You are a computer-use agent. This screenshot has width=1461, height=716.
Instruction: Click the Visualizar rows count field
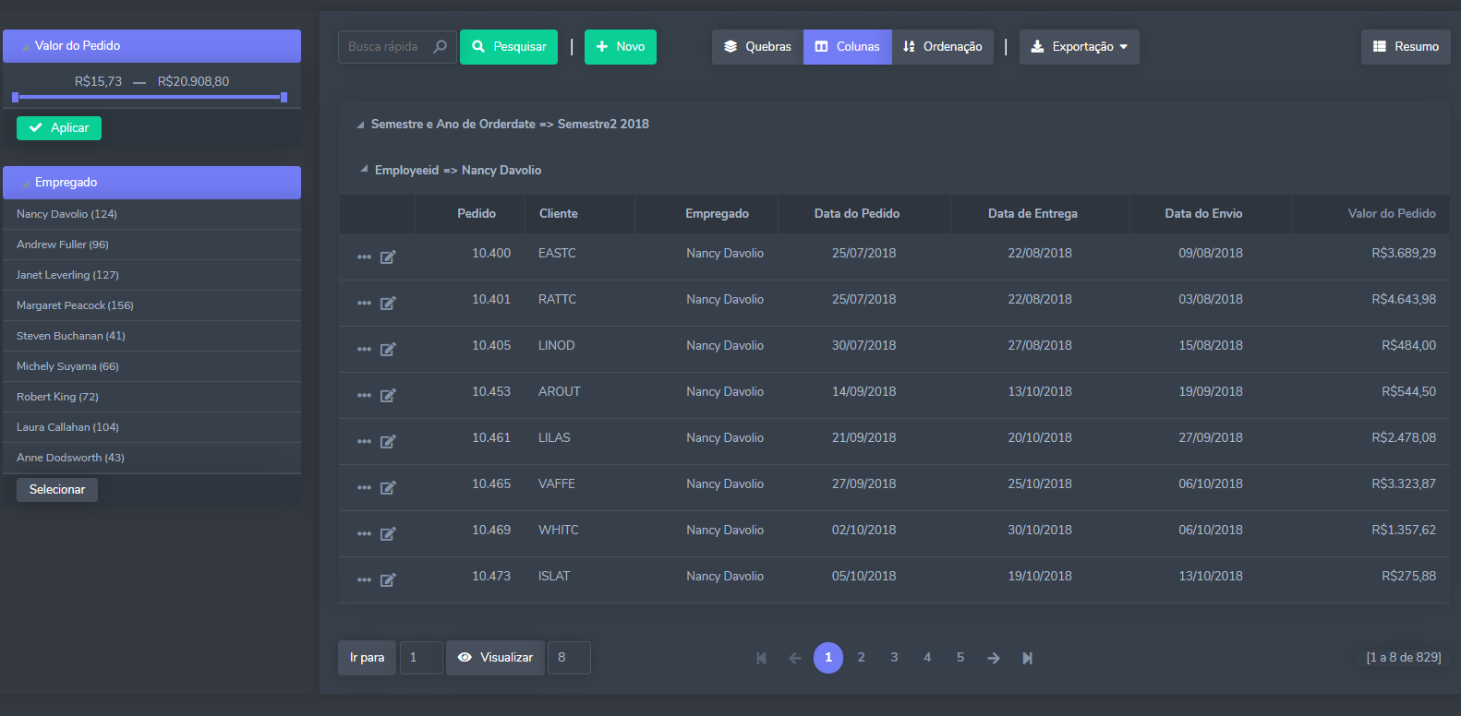coord(569,658)
